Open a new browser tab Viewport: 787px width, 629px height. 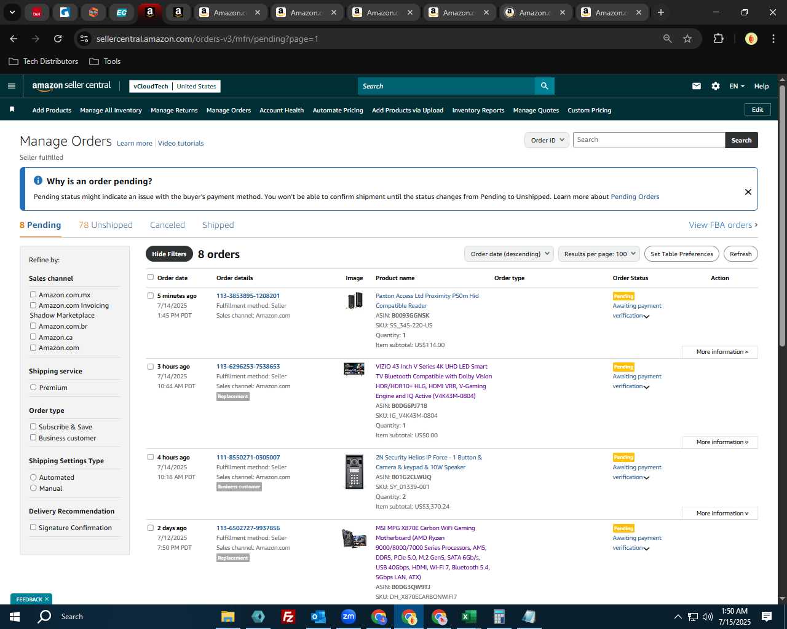[x=661, y=12]
